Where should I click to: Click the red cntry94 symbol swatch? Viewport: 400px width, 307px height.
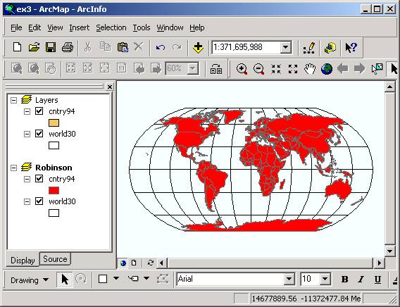[x=54, y=191]
